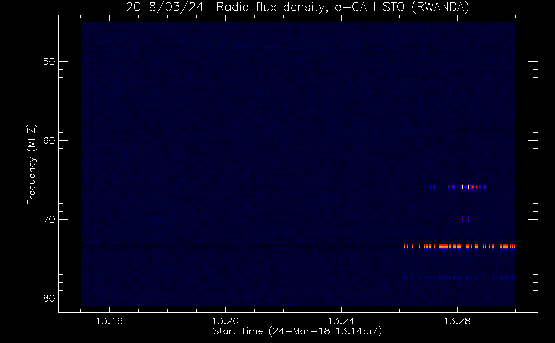Image resolution: width=555 pixels, height=343 pixels.
Task: Click the 80 frequency tick label
Action: 49,298
